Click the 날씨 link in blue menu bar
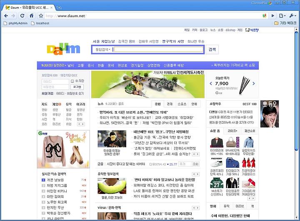 (x=70, y=65)
